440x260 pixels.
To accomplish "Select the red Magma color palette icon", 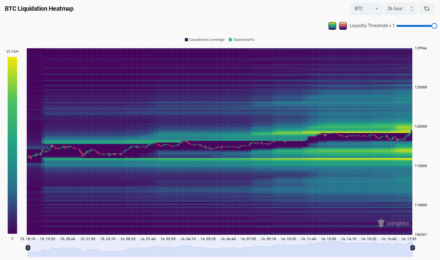I will tap(343, 26).
